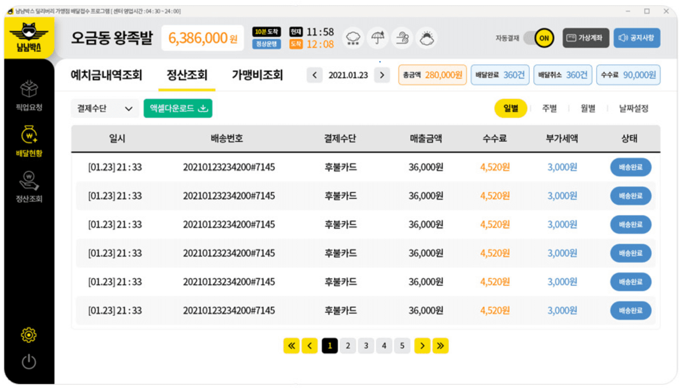Open the 픽업요청 sidebar item
This screenshot has width=682, height=388.
point(29,95)
